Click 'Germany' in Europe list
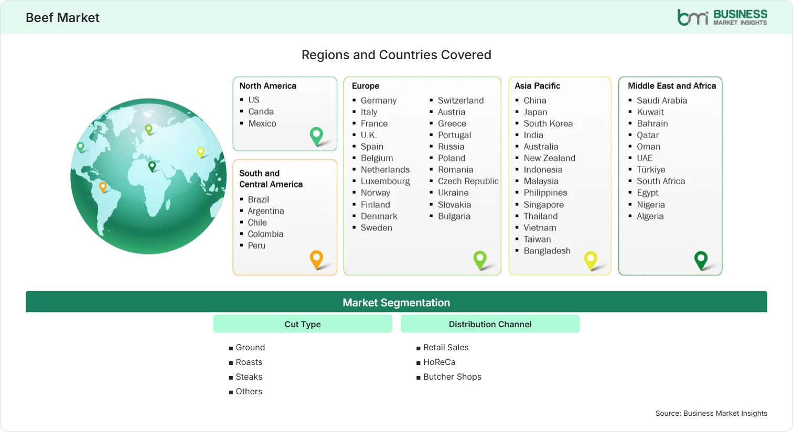Screen dimensions: 793x432 click(x=379, y=101)
